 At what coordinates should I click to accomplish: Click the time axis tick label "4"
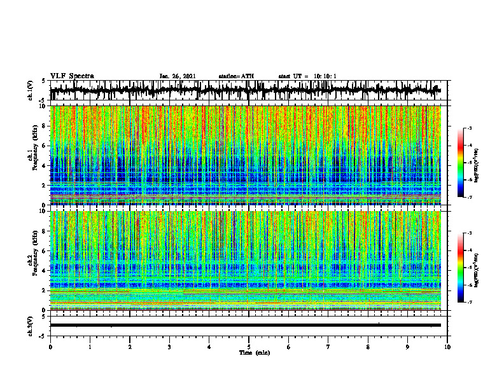(209, 347)
